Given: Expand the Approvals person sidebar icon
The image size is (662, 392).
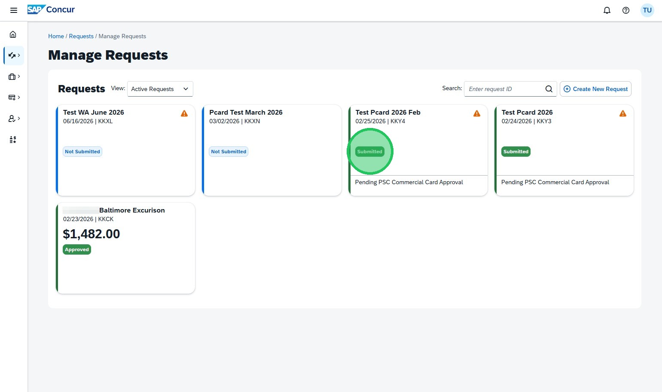Looking at the screenshot, I should pos(14,119).
